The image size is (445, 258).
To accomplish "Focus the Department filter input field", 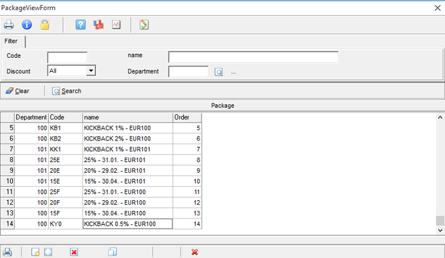I will pos(188,72).
